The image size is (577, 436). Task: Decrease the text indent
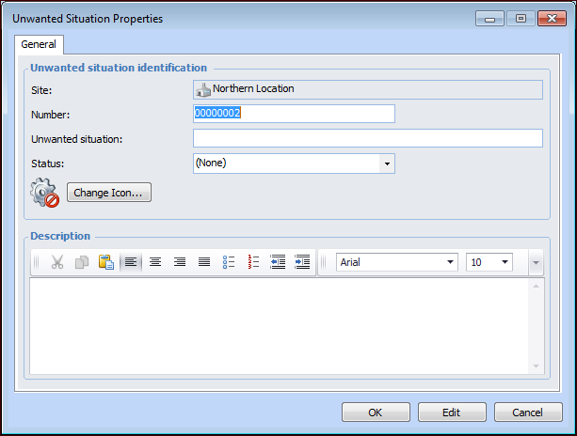point(278,263)
